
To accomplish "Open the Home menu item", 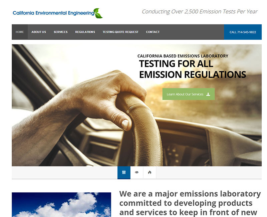I will (x=20, y=32).
